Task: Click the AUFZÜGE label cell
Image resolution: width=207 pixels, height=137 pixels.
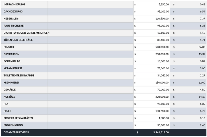Action: coord(25,97)
